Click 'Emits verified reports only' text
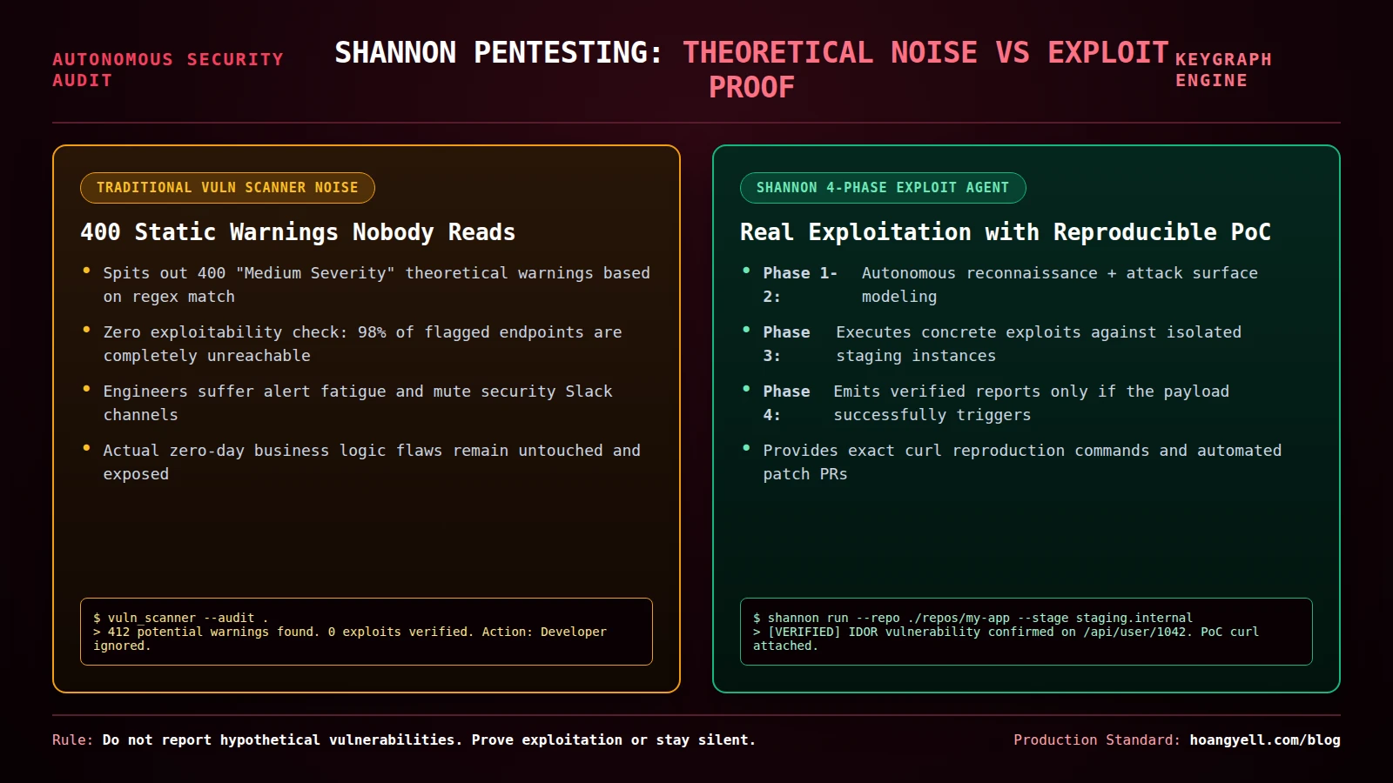 pos(1032,403)
